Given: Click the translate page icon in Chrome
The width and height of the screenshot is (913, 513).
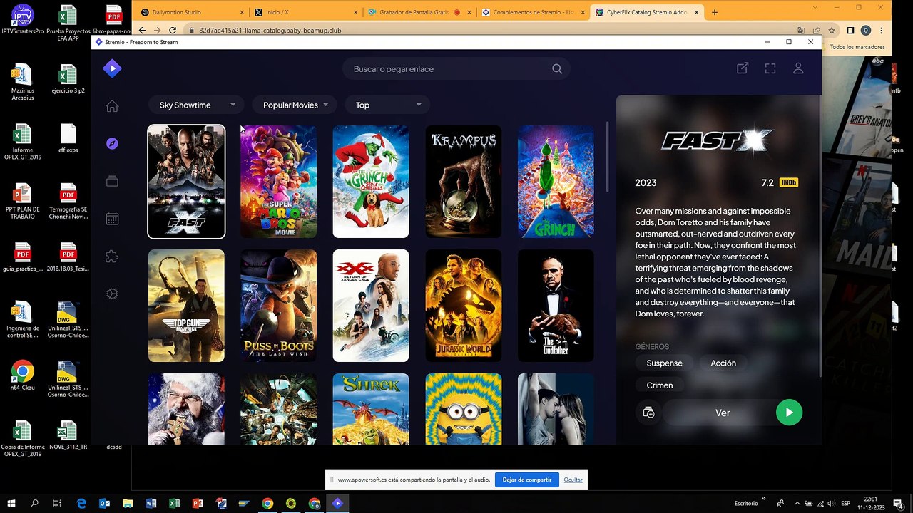Looking at the screenshot, I should point(801,31).
